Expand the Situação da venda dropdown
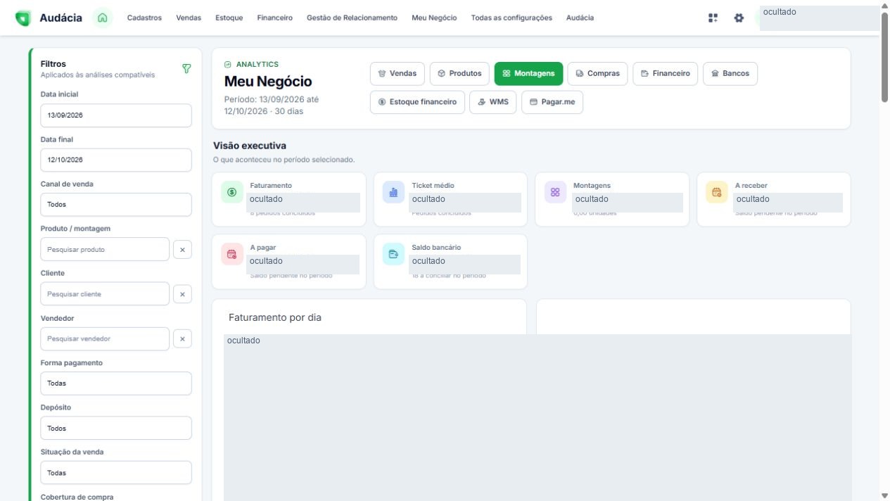Viewport: 890px width, 501px height. click(116, 473)
